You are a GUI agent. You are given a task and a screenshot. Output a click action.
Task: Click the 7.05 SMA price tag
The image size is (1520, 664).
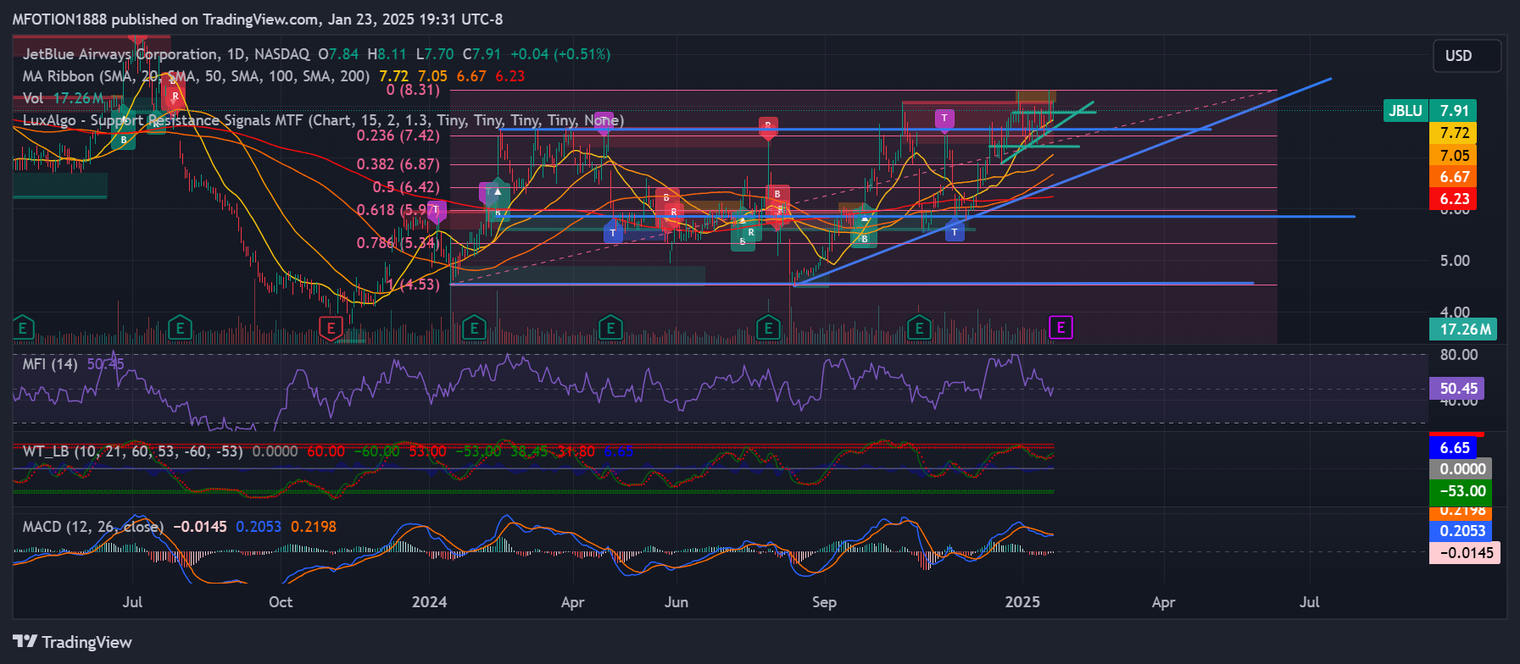(1454, 155)
